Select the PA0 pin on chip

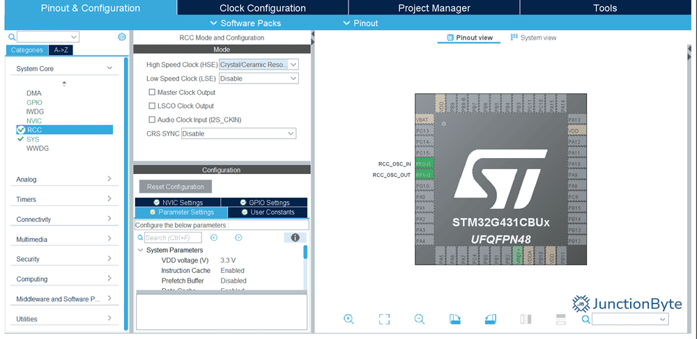click(424, 196)
